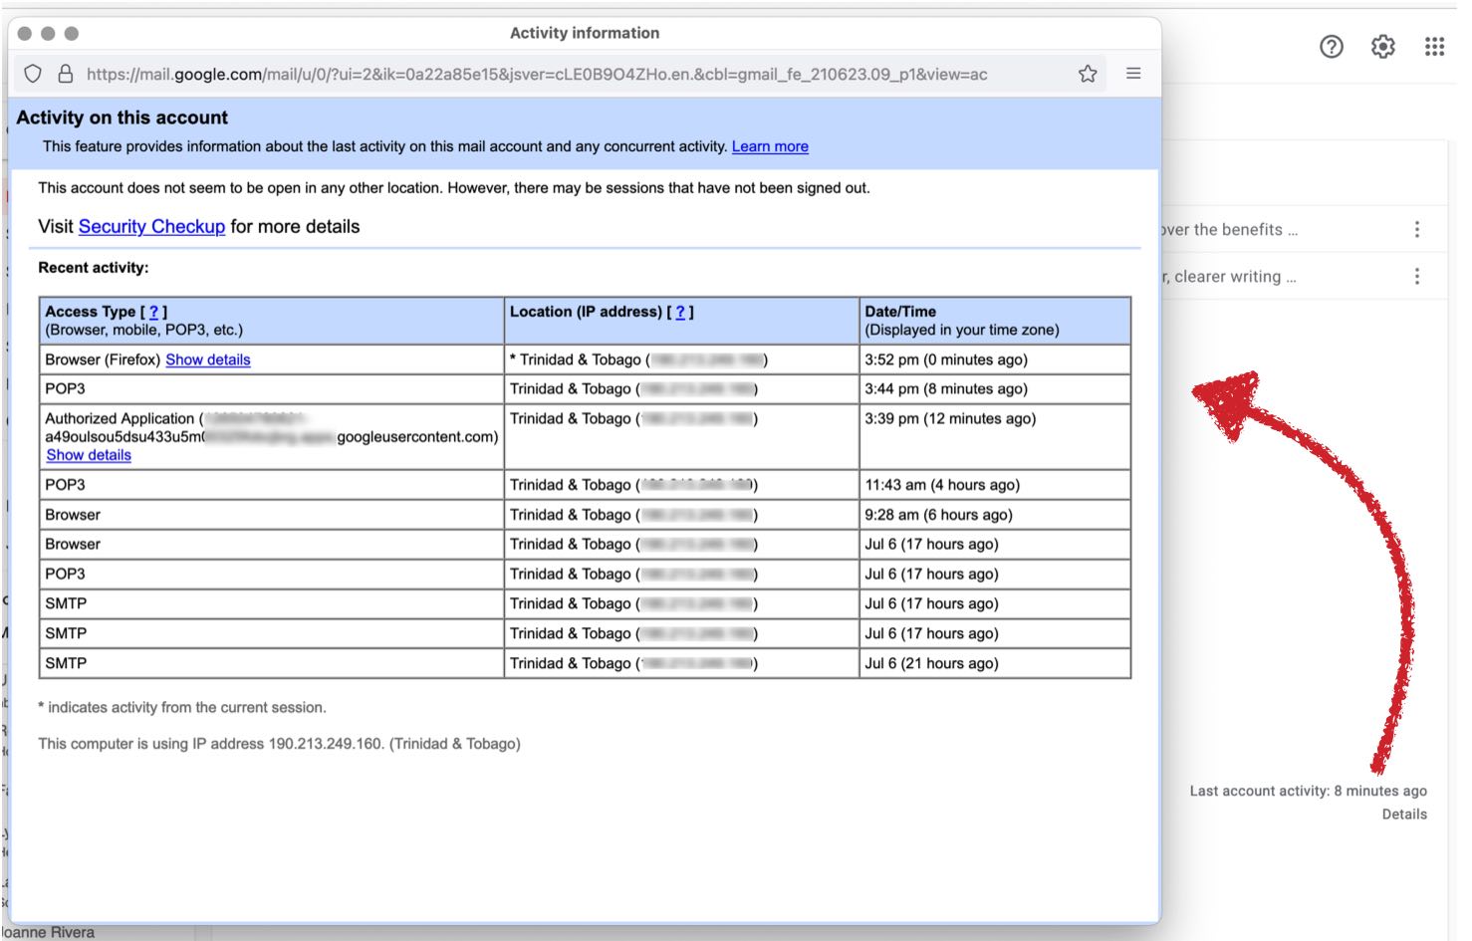Select the 3:44 pm POP3 row
The image size is (1472, 941).
tap(584, 389)
